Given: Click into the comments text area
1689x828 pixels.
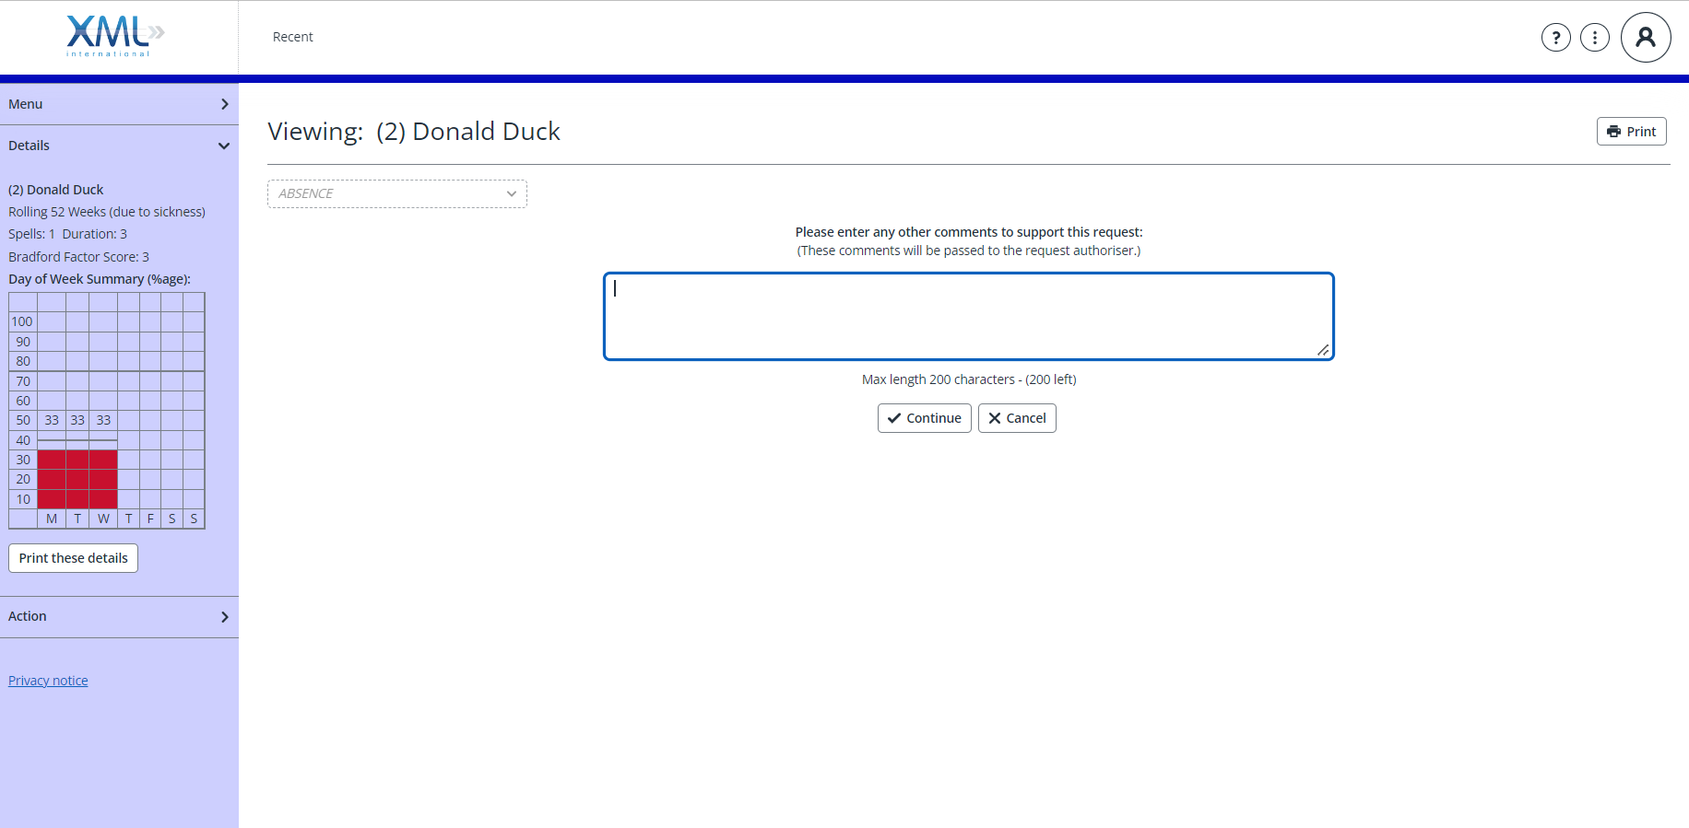Looking at the screenshot, I should [969, 316].
